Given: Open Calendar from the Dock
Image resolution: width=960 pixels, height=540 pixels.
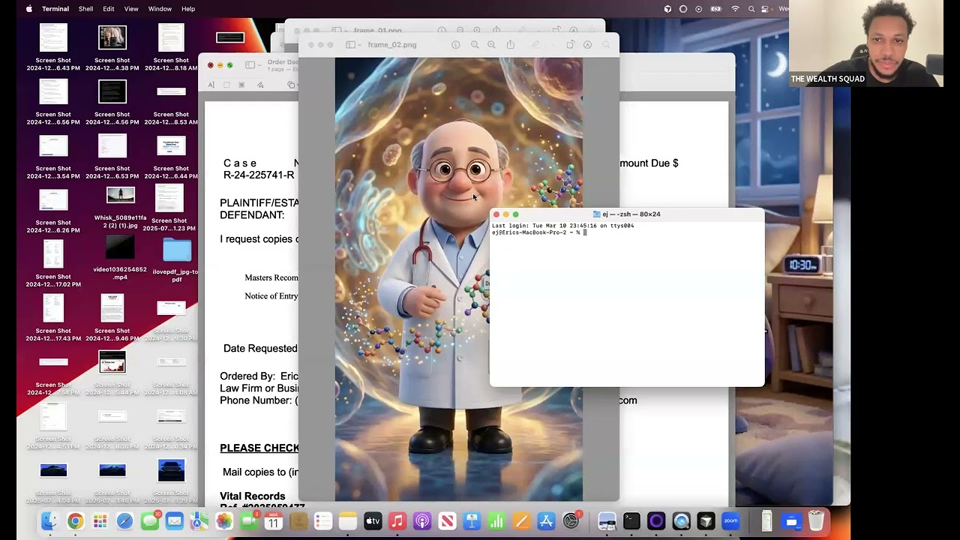Looking at the screenshot, I should [274, 521].
